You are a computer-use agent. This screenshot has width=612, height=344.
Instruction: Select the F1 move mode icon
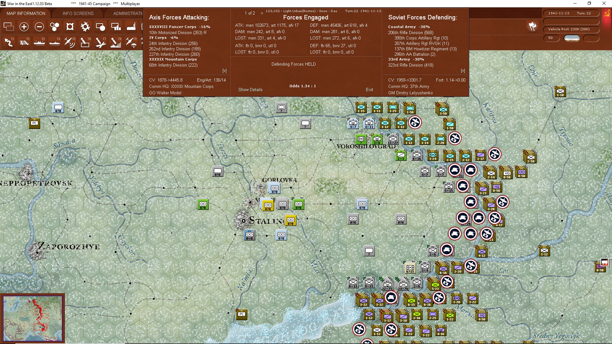point(9,42)
